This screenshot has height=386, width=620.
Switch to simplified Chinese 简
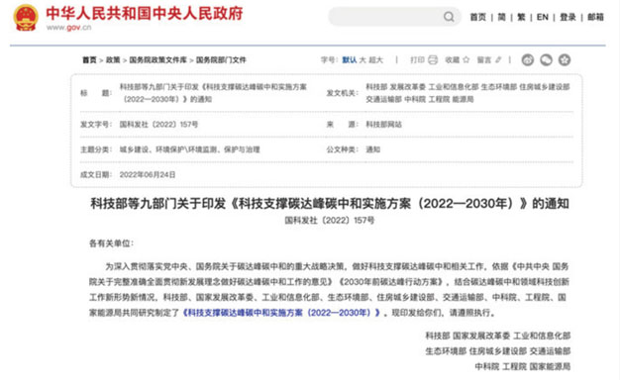[501, 18]
